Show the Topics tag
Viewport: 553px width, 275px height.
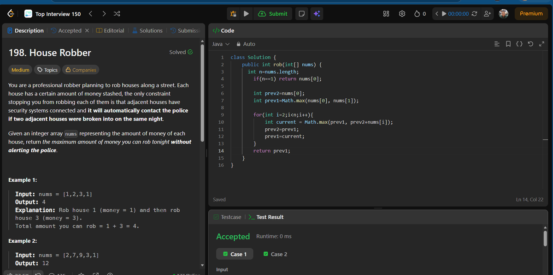[x=47, y=70]
